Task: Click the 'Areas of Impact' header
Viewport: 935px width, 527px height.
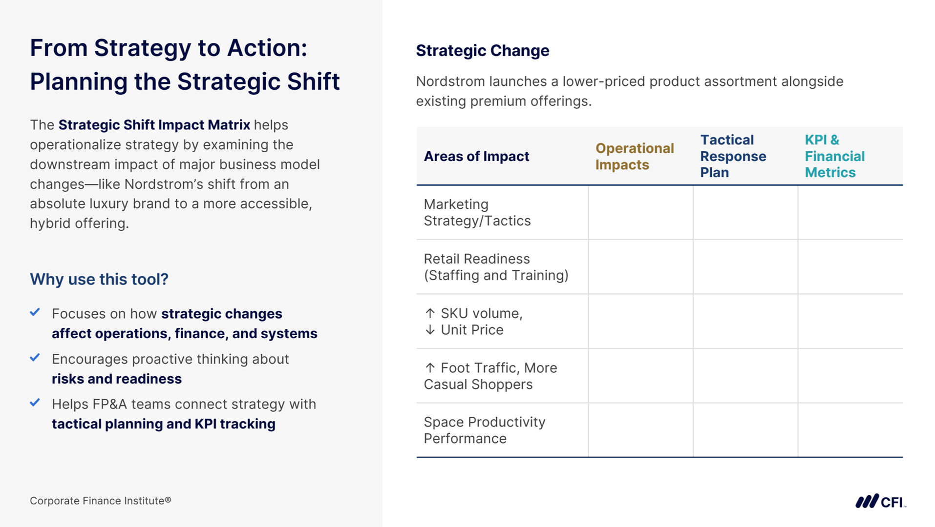Action: (x=476, y=156)
